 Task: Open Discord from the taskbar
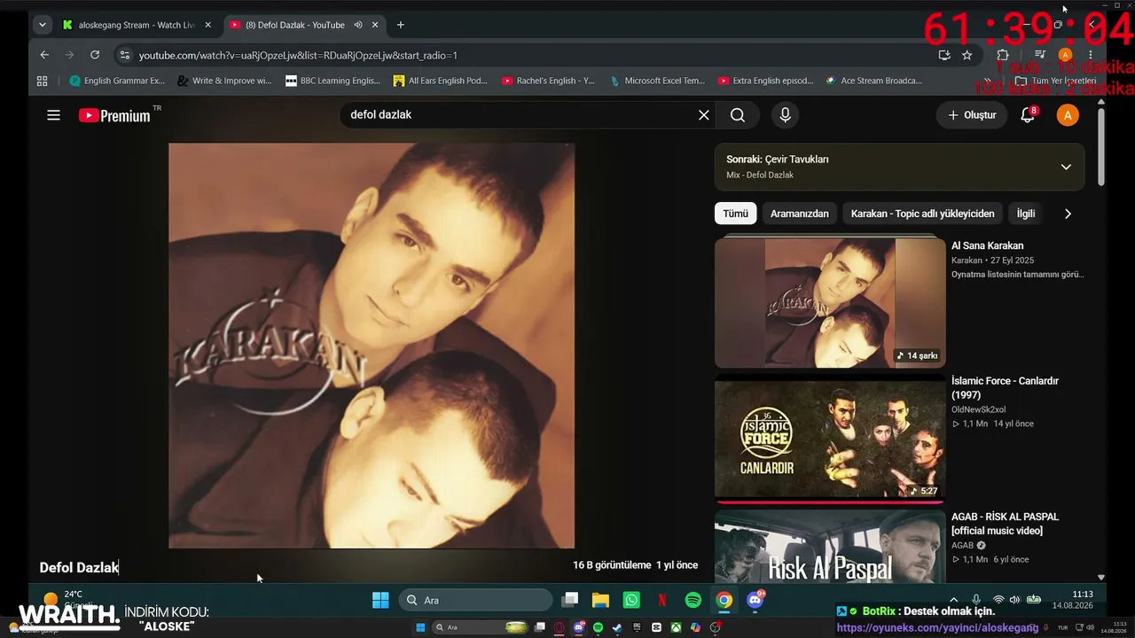[755, 601]
